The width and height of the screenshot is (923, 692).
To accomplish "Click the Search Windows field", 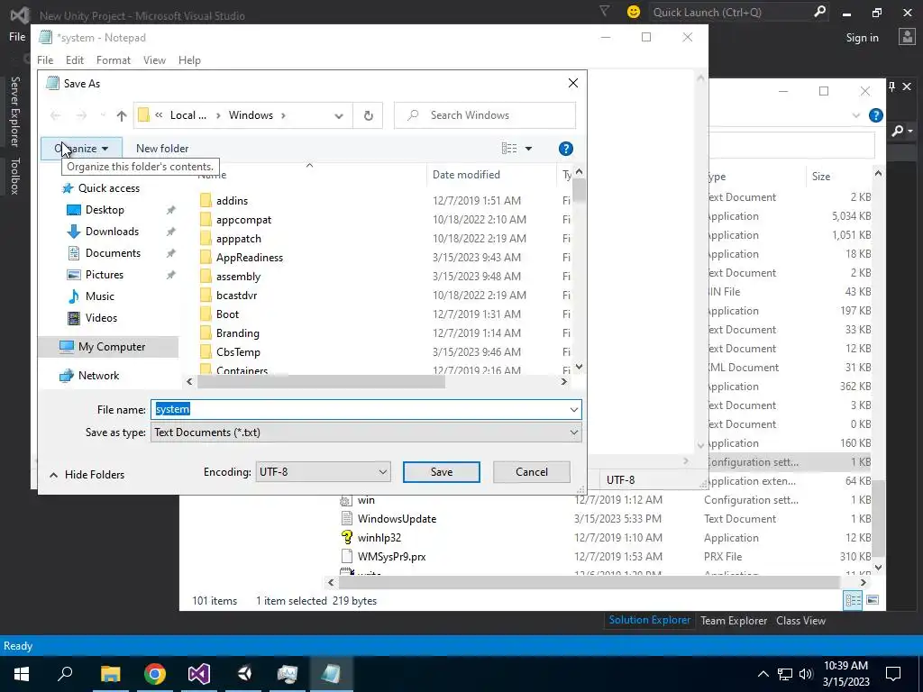I will 485,115.
